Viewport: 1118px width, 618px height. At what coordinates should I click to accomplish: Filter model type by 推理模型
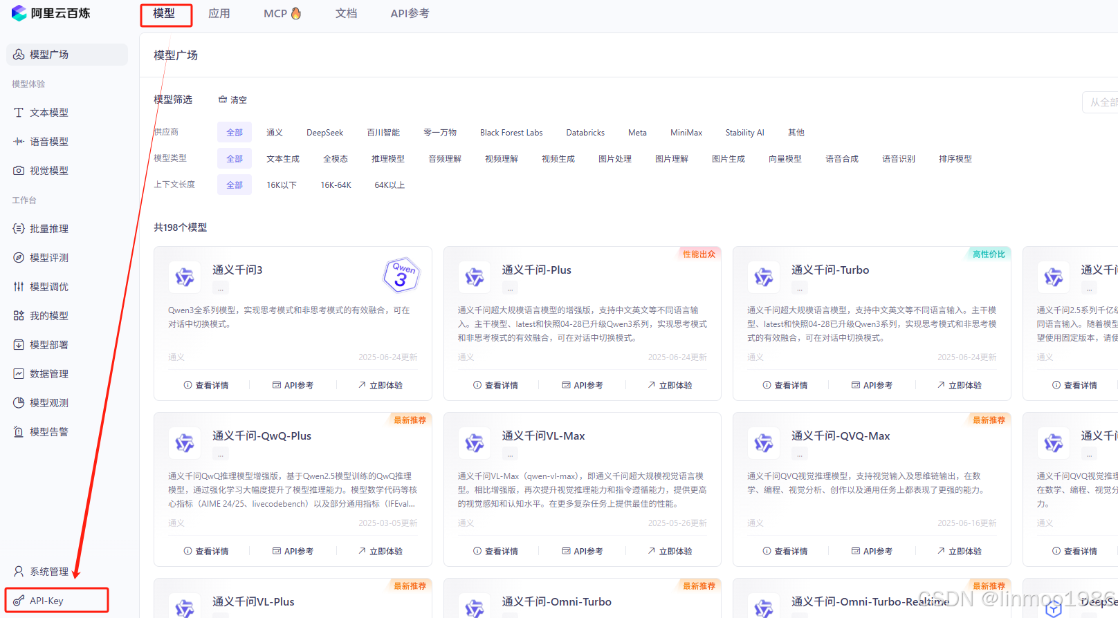(388, 158)
